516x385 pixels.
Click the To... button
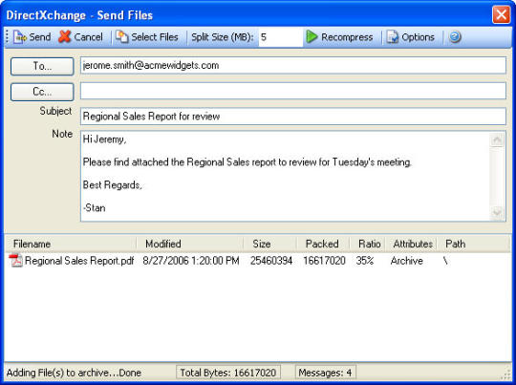pos(42,66)
